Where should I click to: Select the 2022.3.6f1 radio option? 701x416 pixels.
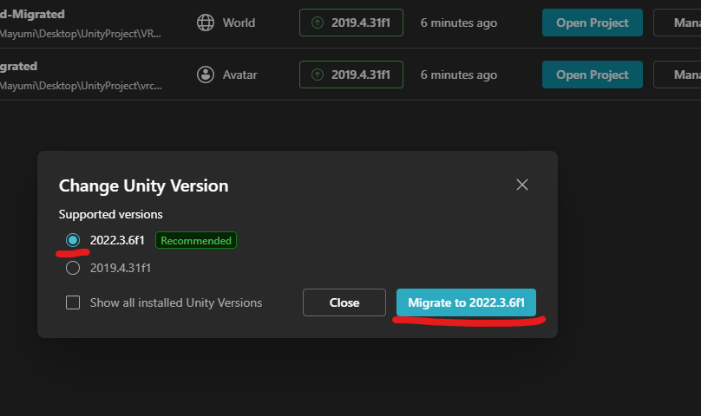coord(73,240)
